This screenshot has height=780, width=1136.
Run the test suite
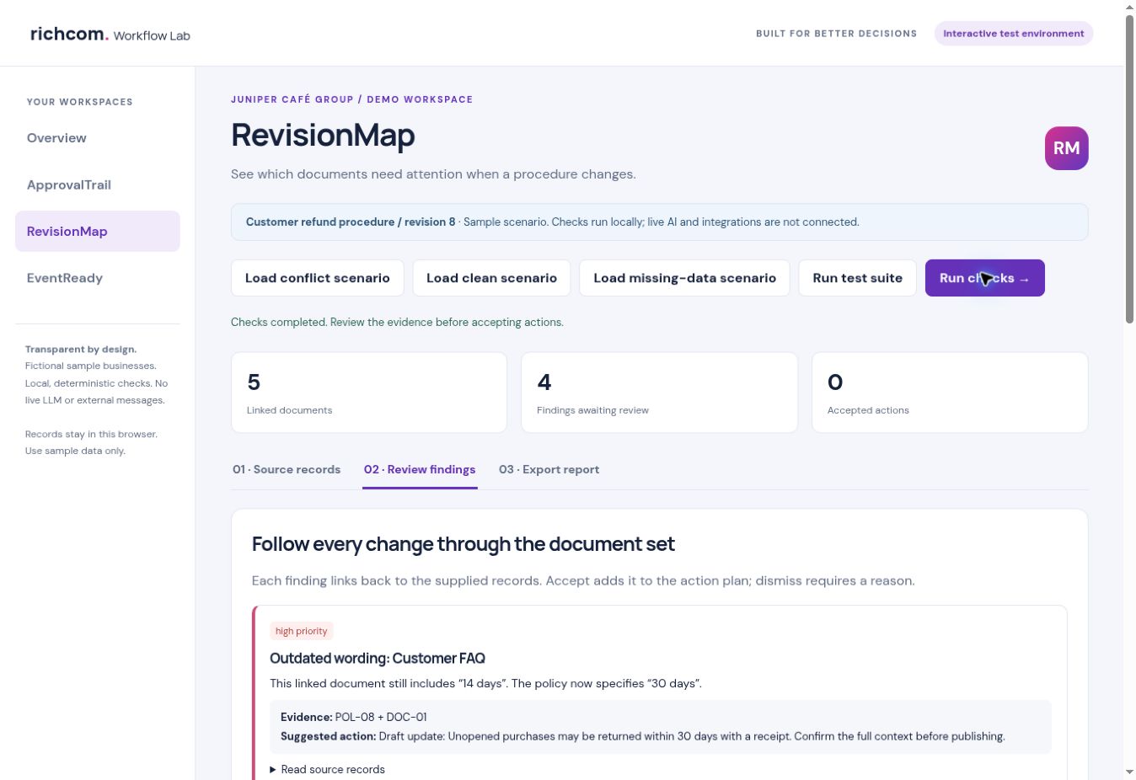(x=857, y=278)
